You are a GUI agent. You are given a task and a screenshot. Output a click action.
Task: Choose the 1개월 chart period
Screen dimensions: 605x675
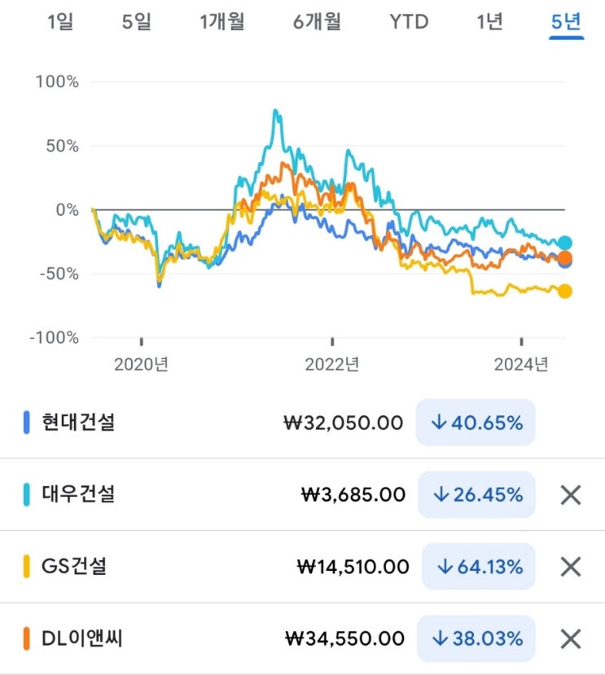click(x=222, y=22)
